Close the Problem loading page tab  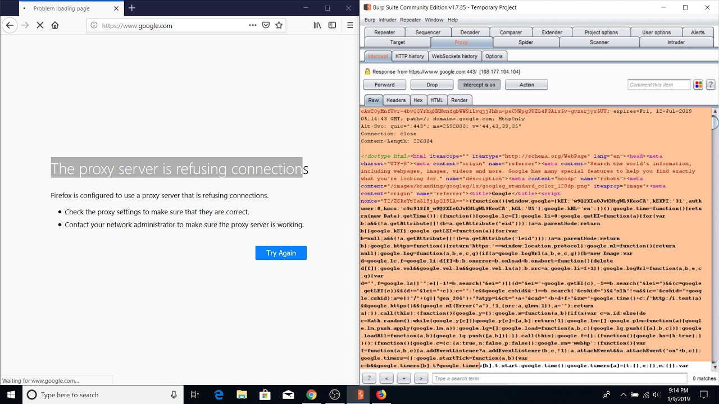(x=116, y=8)
